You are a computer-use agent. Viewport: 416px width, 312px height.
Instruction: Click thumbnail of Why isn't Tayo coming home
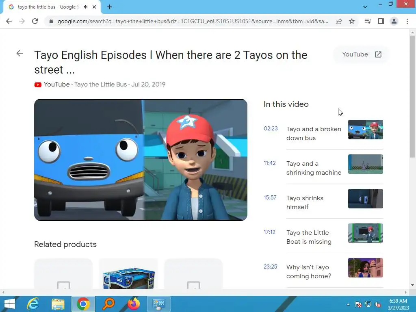[x=365, y=267]
